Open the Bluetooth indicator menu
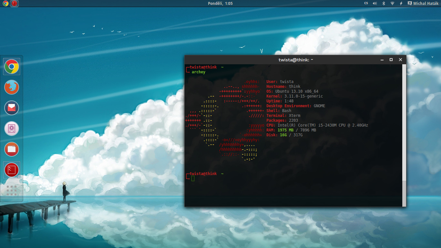The width and height of the screenshot is (441, 248). [384, 3]
